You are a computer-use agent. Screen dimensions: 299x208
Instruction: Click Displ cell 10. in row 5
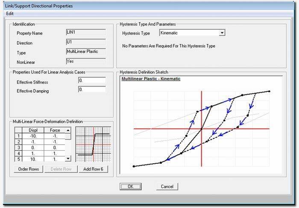[33, 159]
